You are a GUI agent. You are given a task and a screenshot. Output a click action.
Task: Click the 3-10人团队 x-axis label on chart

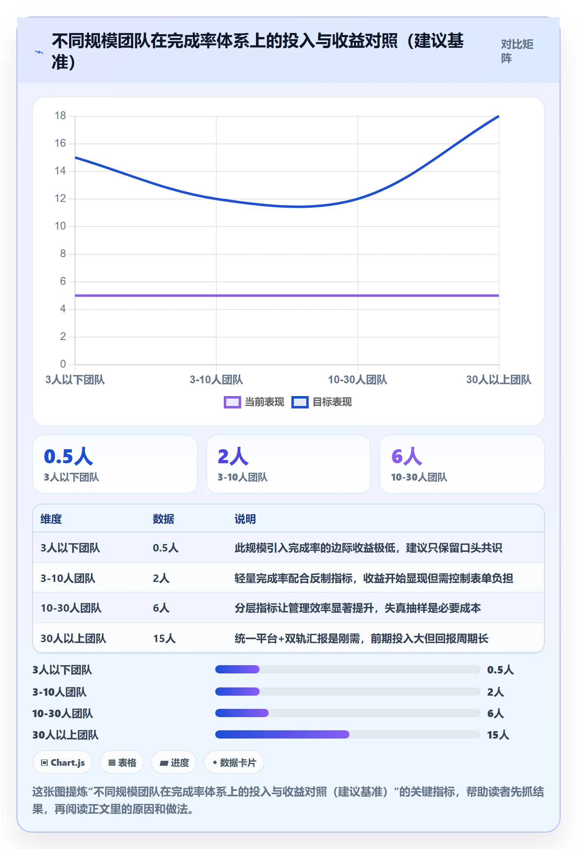216,380
